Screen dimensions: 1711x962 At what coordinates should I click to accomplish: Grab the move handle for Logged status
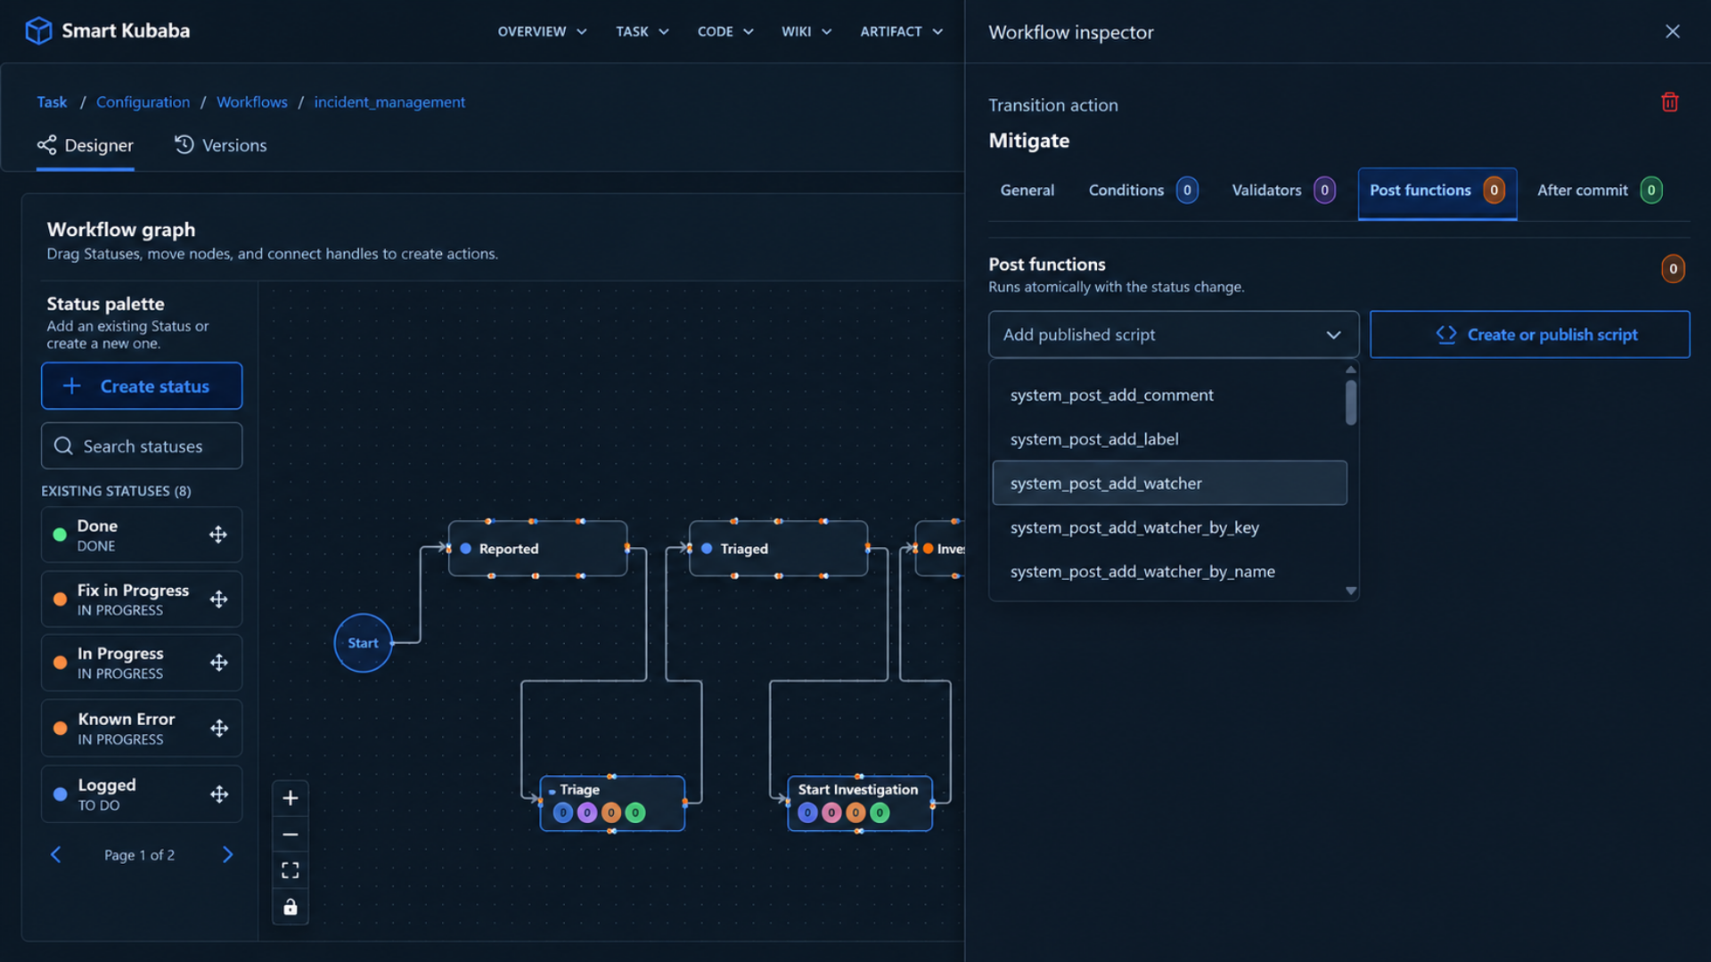pos(218,795)
